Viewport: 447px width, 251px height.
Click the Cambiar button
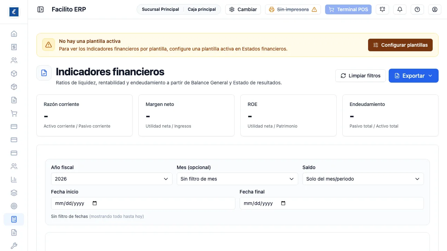click(243, 9)
